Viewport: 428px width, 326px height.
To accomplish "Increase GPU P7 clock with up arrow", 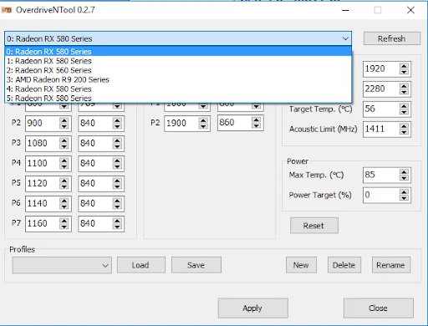I will pos(64,221).
